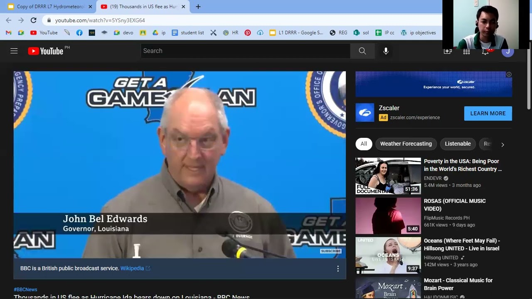Open Mozart - Classical Music title

(458, 284)
